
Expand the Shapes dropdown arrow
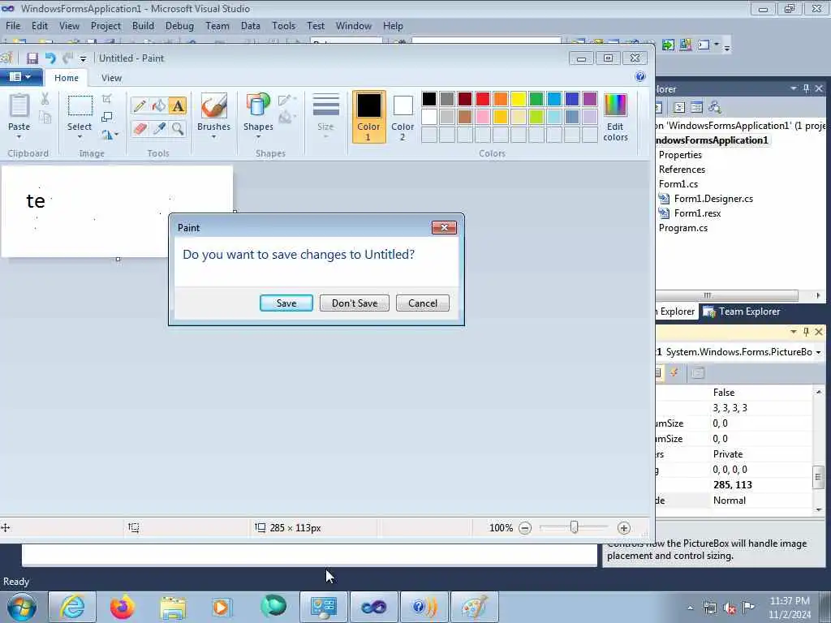[x=258, y=137]
